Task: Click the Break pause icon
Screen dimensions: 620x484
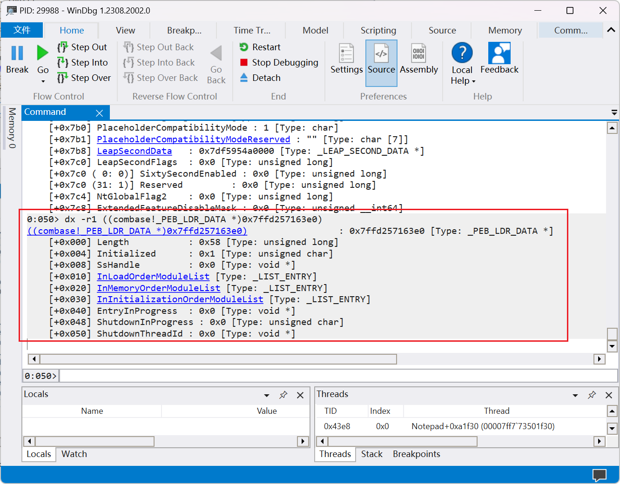Action: 17,53
